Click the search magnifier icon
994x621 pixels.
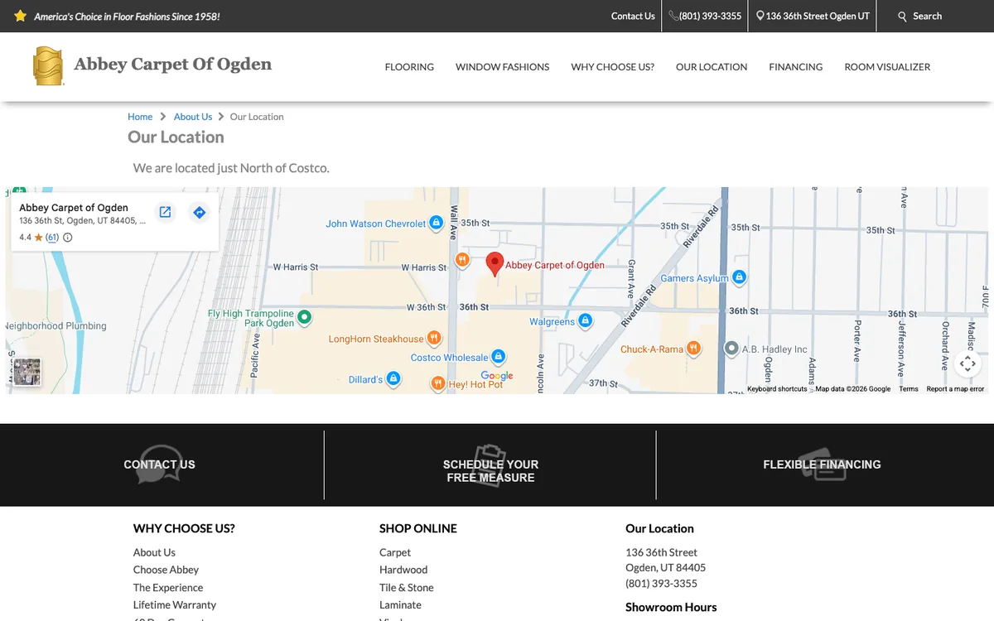tap(903, 17)
